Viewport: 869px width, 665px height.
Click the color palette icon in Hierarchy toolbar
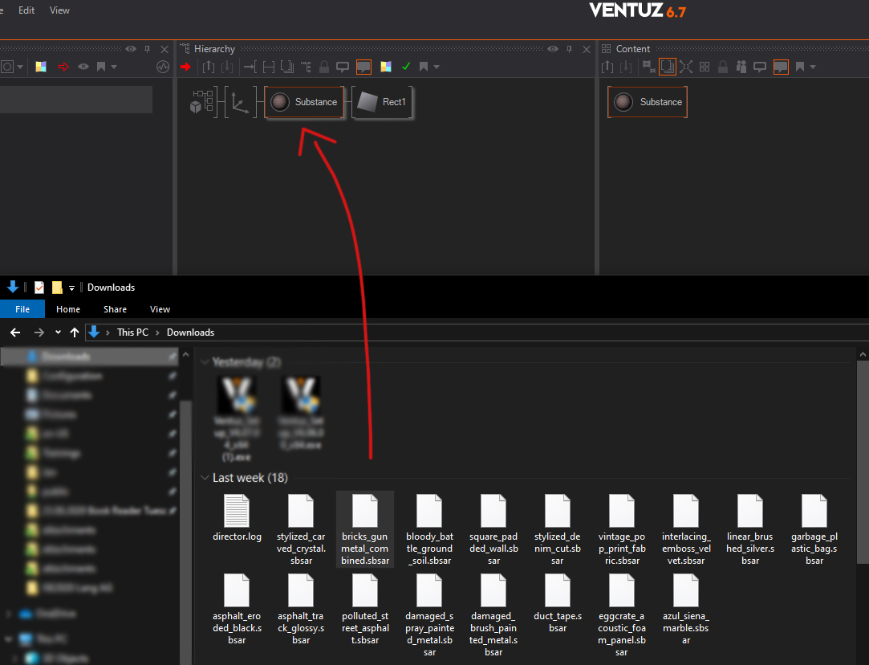click(386, 67)
